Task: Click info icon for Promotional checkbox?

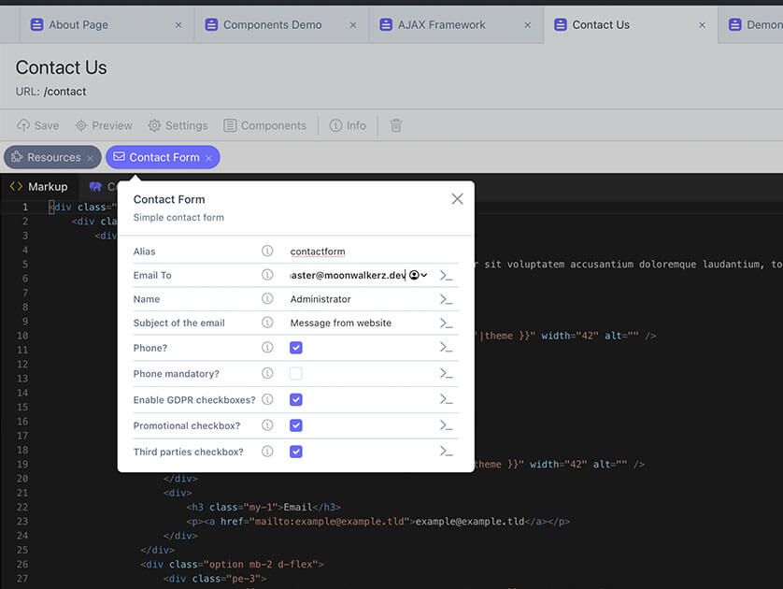Action: click(267, 425)
